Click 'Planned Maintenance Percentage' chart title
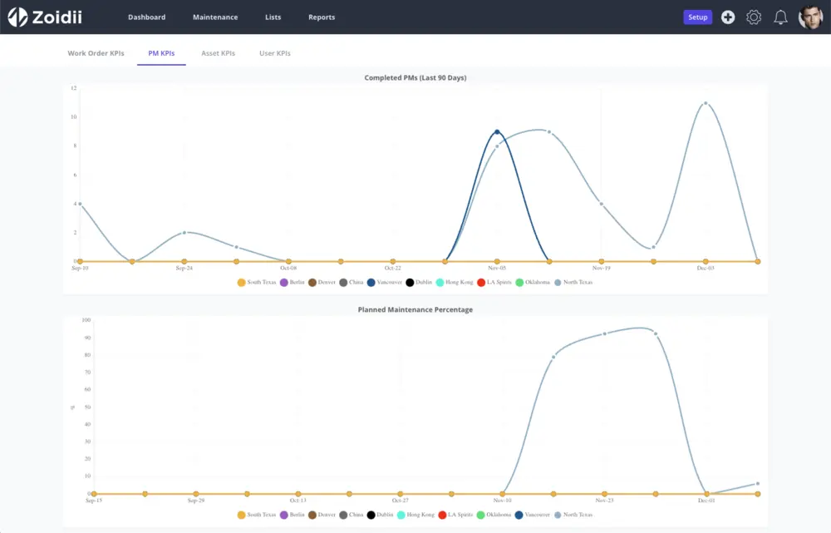 [415, 309]
